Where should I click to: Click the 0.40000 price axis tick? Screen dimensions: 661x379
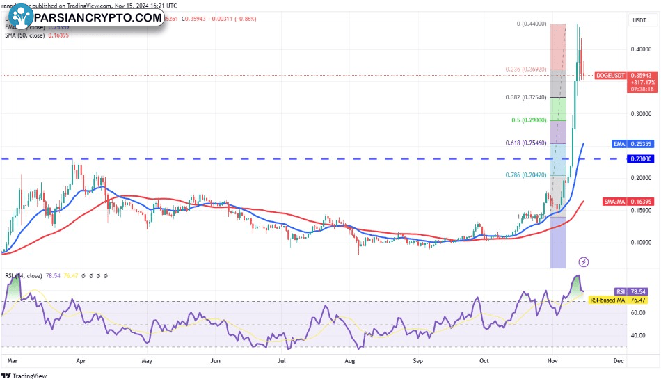tap(641, 49)
